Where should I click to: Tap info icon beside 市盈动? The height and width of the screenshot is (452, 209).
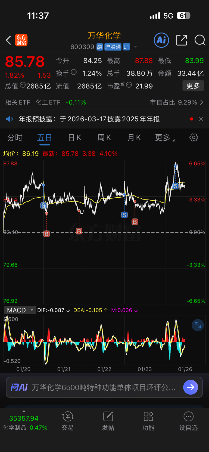(129, 85)
